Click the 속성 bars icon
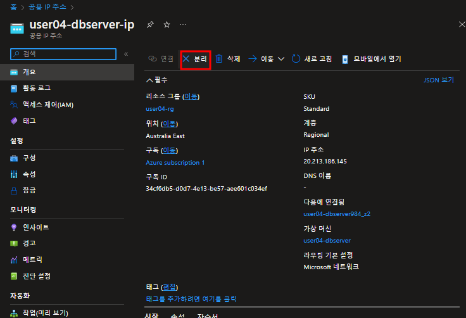The height and width of the screenshot is (318, 466). tap(14, 174)
